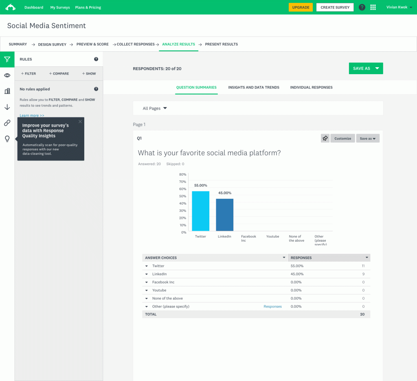Screen dimensions: 417x381
Task: Click the SurveyMonkey logo icon
Action: pyautogui.click(x=10, y=7)
